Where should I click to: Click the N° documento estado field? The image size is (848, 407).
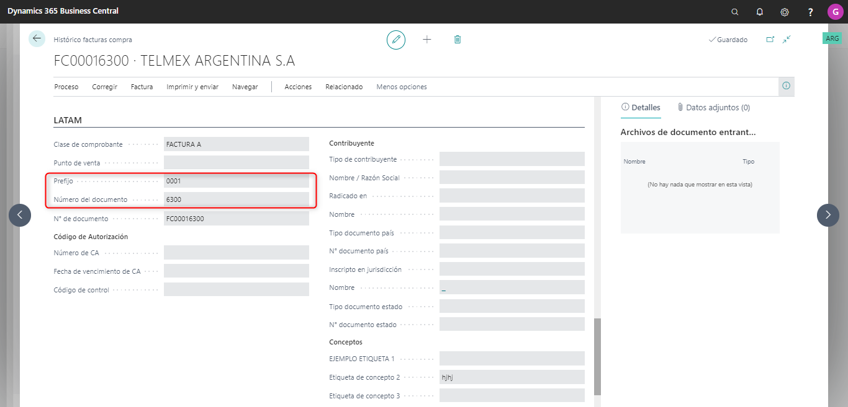tap(512, 325)
